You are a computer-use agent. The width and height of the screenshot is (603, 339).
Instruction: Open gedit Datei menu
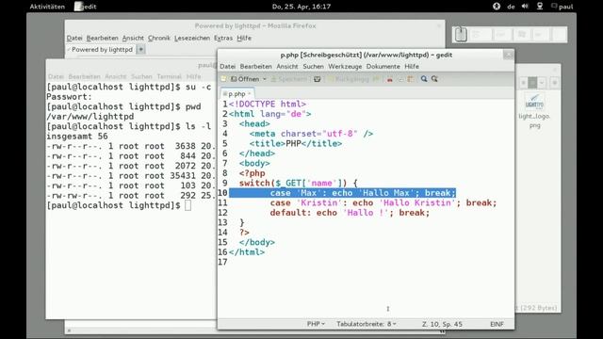pos(228,67)
